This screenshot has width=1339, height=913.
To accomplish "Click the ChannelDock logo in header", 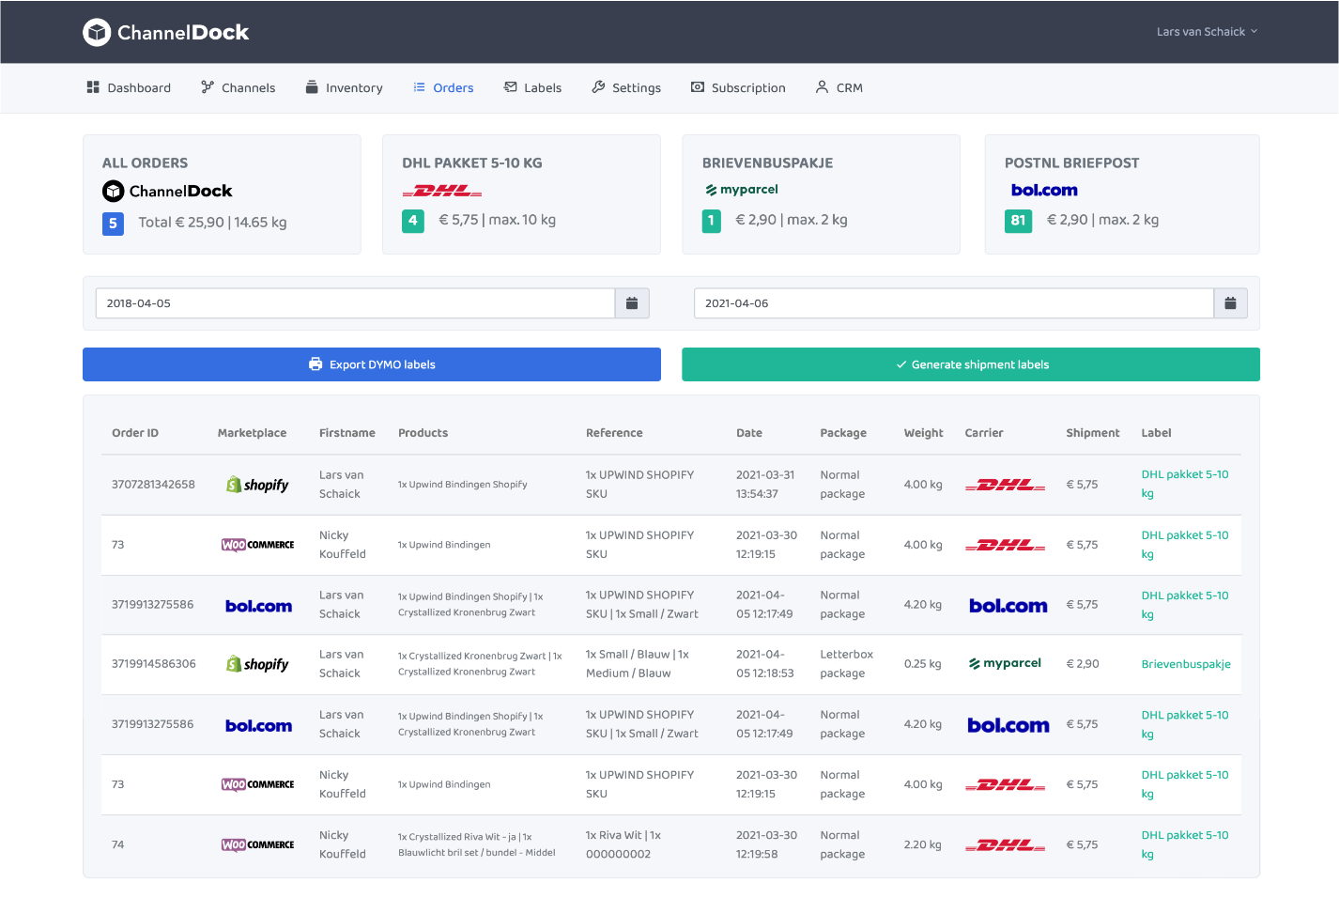I will pos(166,32).
